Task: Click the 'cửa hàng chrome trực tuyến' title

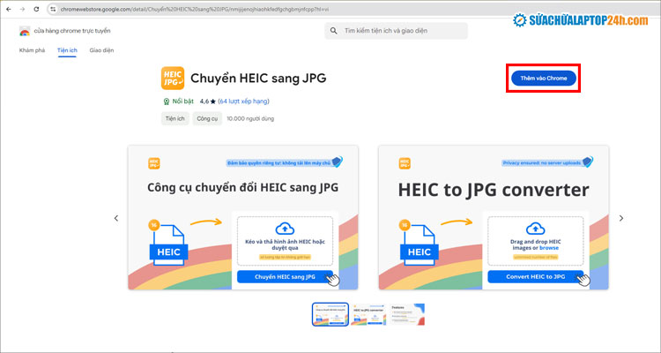Action: tap(72, 31)
